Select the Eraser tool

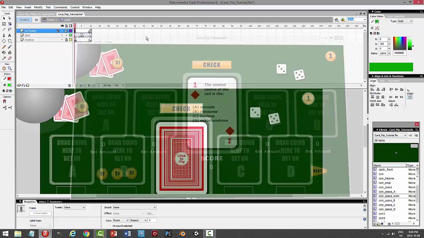click(x=10, y=58)
